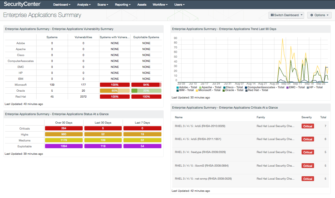The image size is (335, 198).
Task: Click the Microsoft row label
Action: coord(21,85)
